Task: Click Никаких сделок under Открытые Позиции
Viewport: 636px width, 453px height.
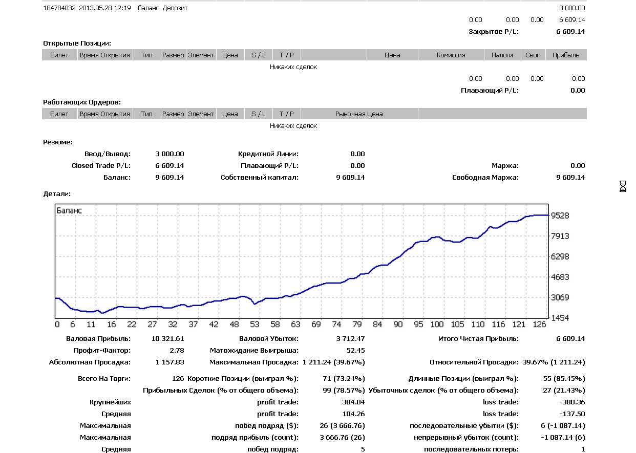Action: 293,67
